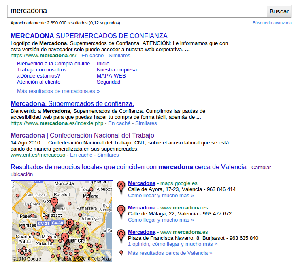Open cached version of cnt.es result

click(81, 155)
